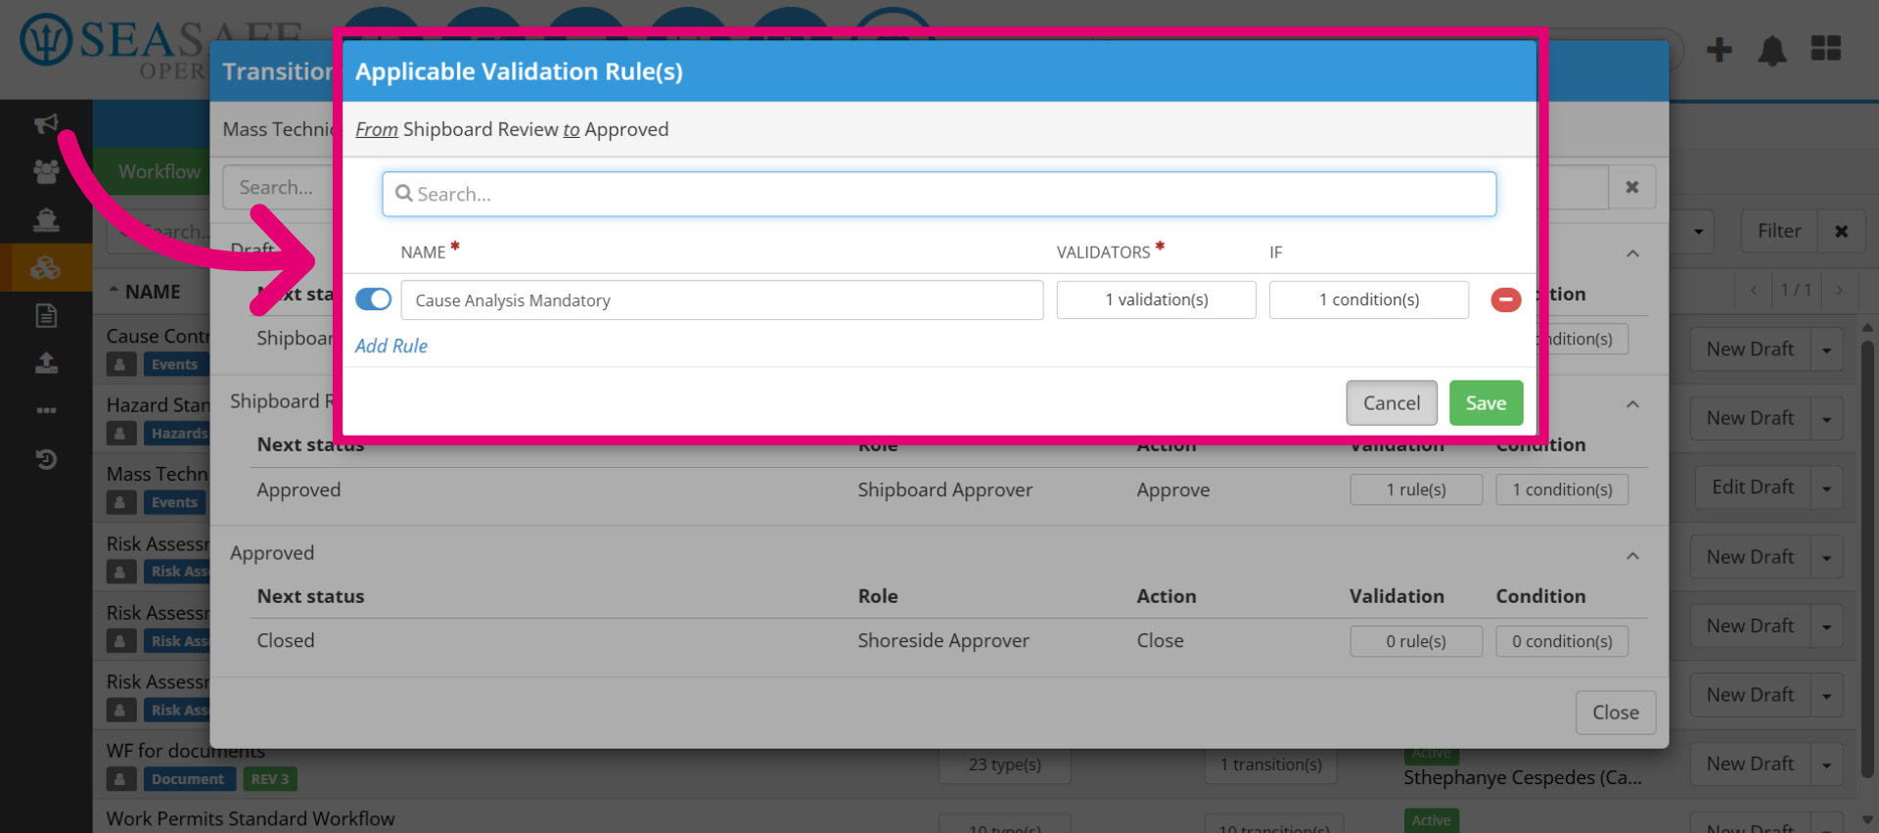Open the dropdown caret left of Filter
1879x833 pixels.
pos(1698,231)
